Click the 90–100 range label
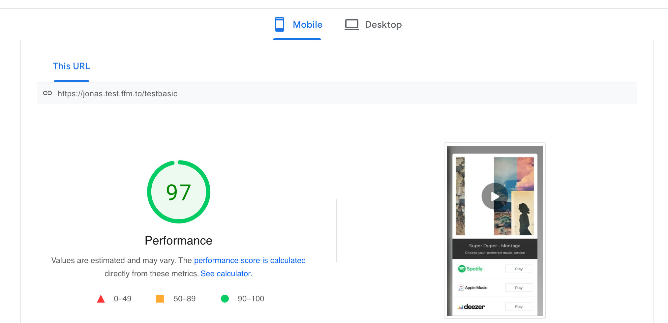 click(x=251, y=299)
